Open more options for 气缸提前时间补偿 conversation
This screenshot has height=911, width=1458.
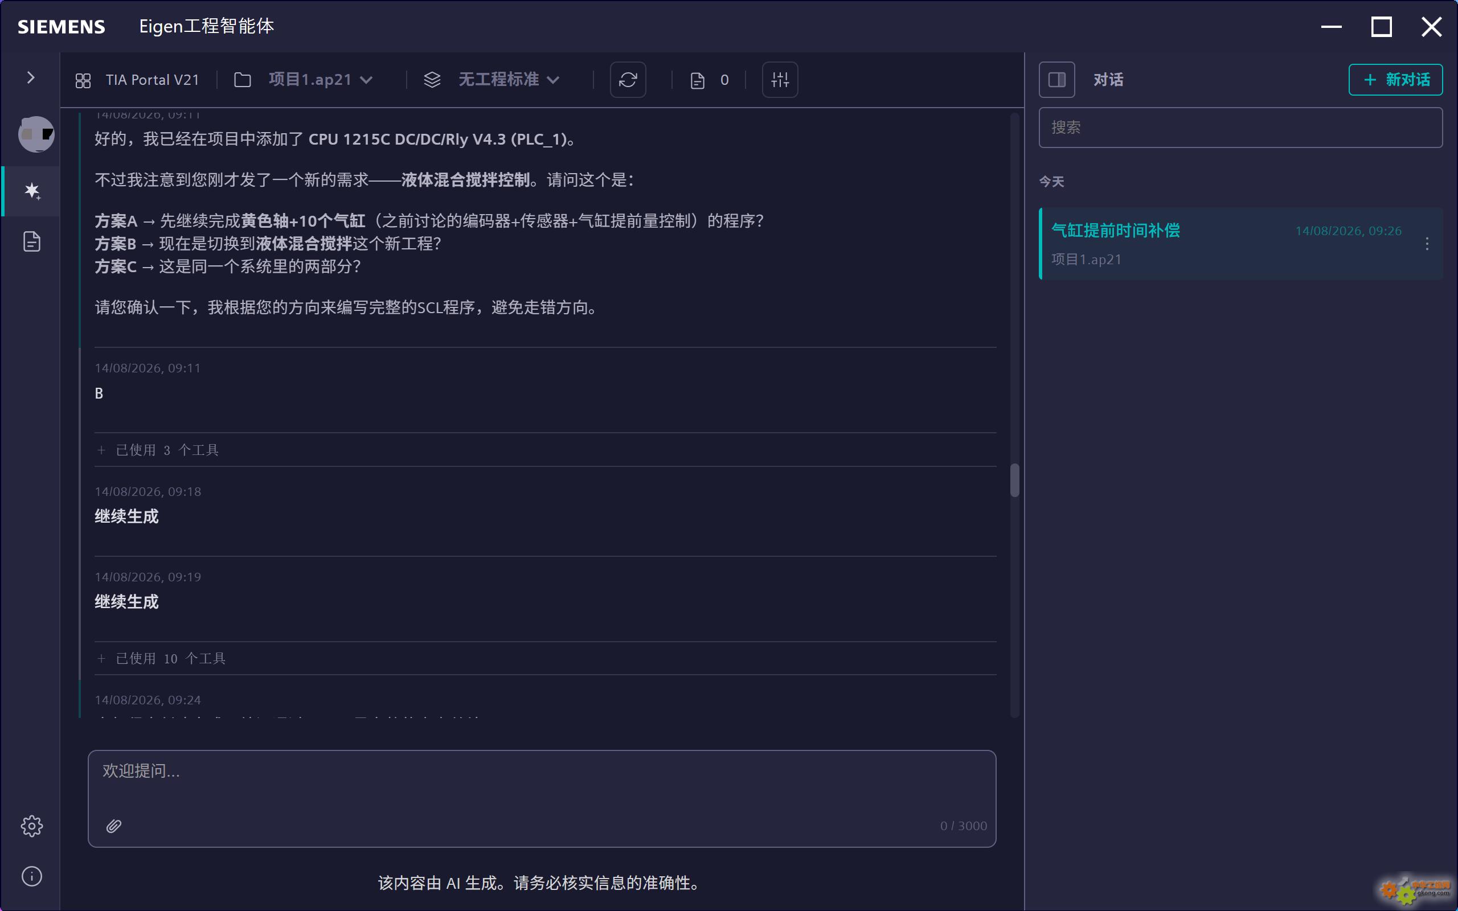pyautogui.click(x=1427, y=244)
